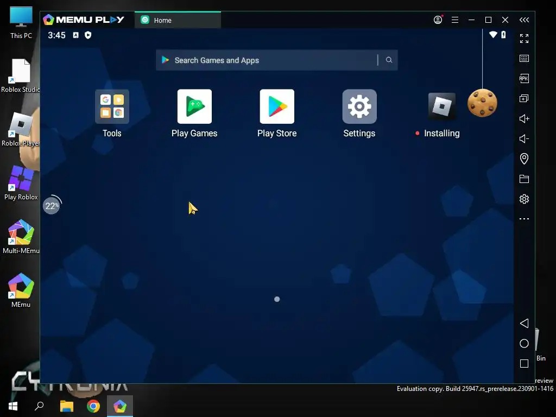
Task: Tap the Android home circle button
Action: [524, 343]
